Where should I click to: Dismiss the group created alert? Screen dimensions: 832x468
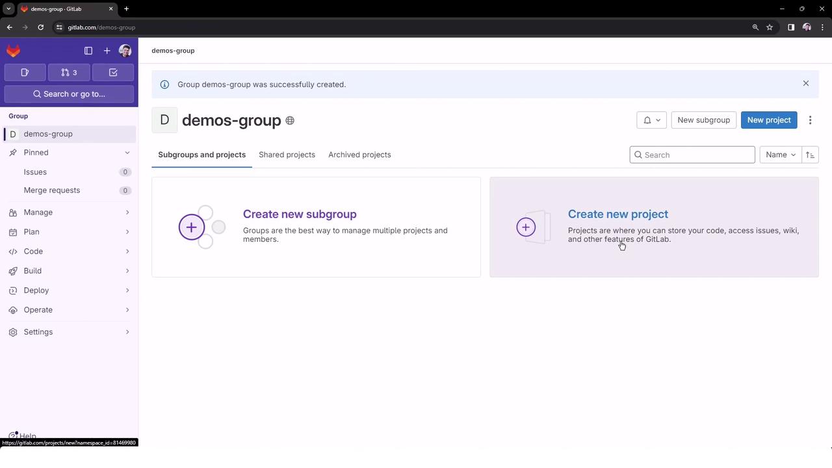[805, 83]
